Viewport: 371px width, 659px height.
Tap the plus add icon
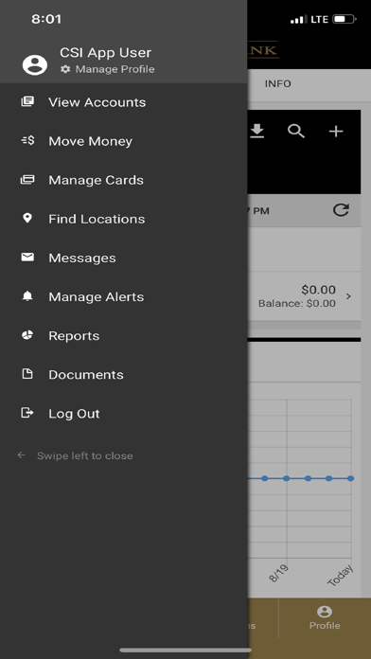(x=336, y=132)
